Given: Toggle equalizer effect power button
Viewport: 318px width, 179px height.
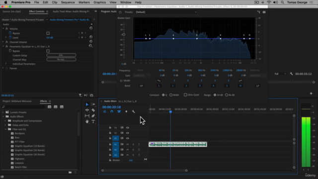Looking at the screenshot, I should coord(120,12).
